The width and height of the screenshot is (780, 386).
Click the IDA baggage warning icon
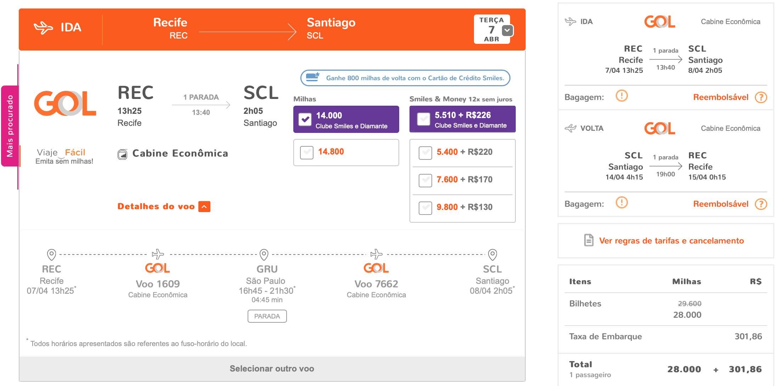pyautogui.click(x=622, y=96)
